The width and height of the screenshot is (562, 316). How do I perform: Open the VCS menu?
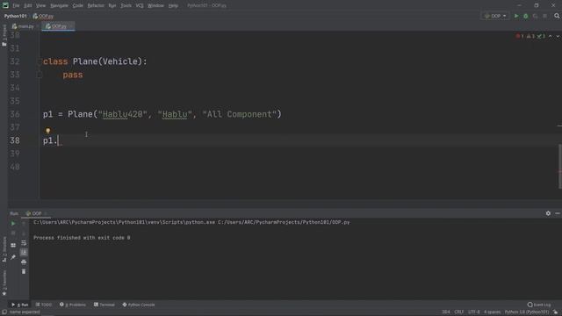pos(140,6)
